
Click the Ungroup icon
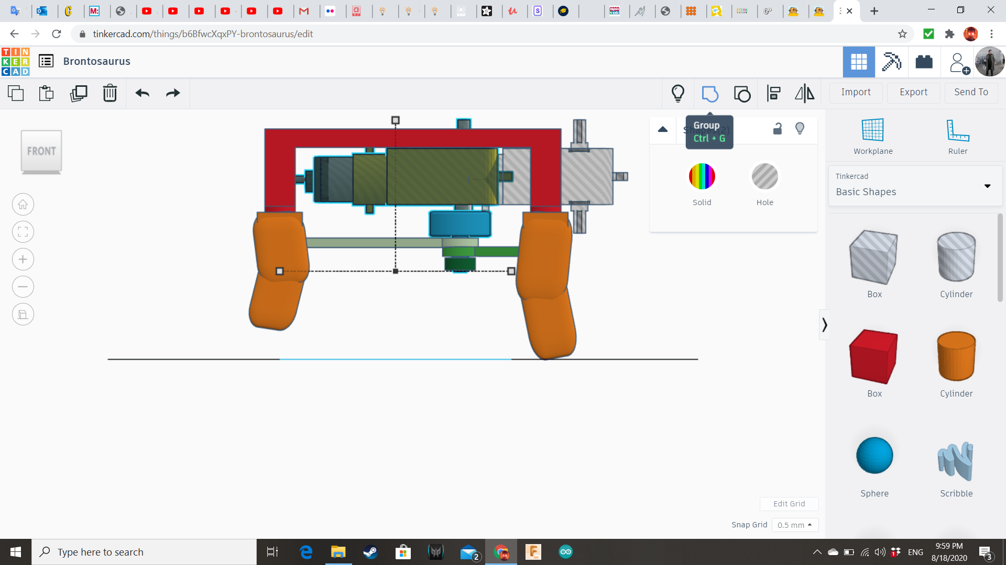(742, 94)
